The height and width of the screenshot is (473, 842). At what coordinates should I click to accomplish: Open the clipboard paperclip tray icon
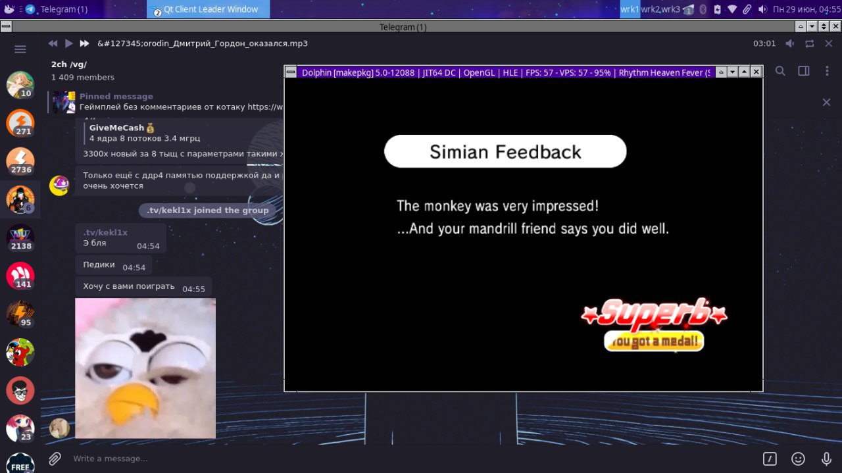pos(747,9)
